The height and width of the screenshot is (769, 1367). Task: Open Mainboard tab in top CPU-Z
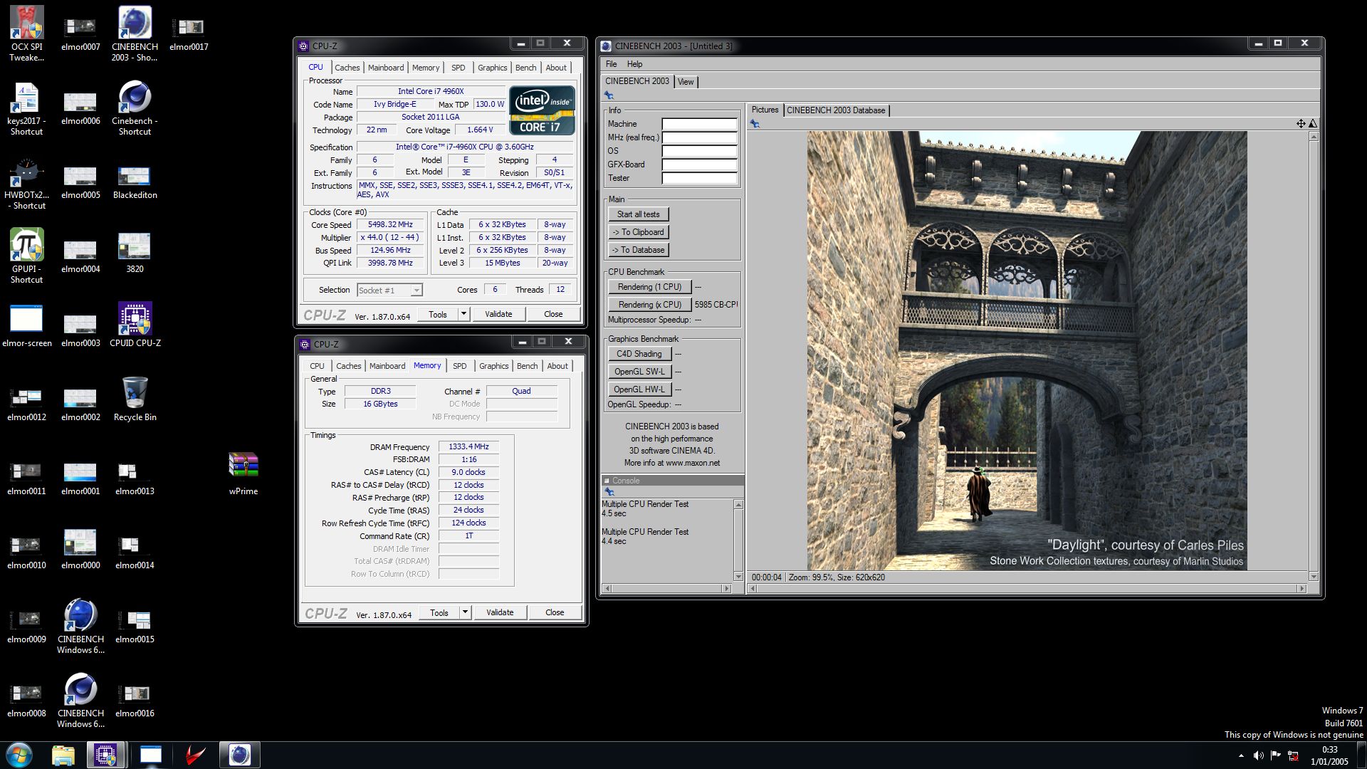coord(386,68)
